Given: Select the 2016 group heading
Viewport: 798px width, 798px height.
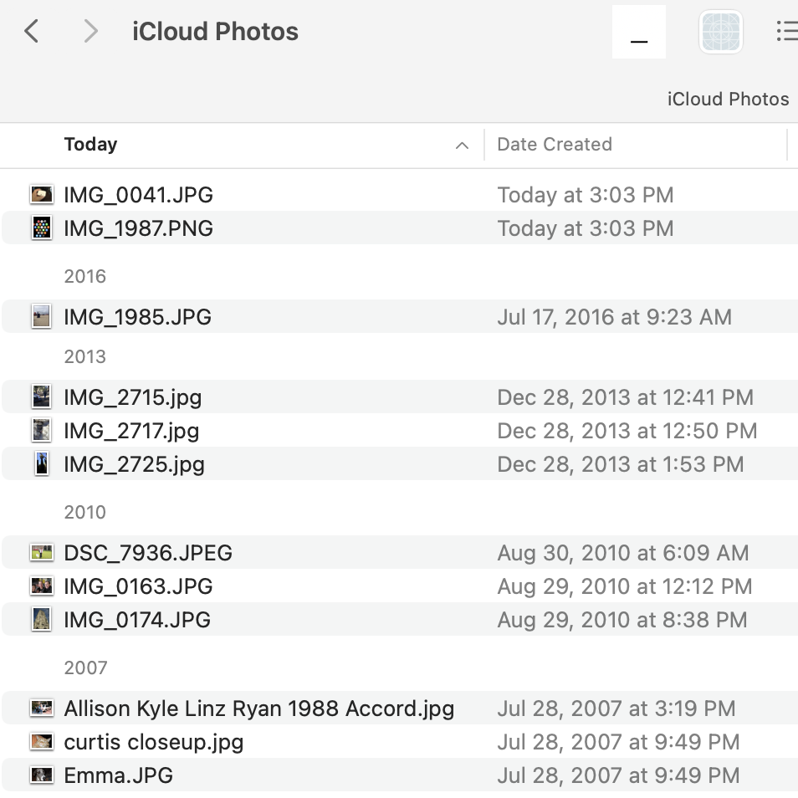Looking at the screenshot, I should point(85,277).
